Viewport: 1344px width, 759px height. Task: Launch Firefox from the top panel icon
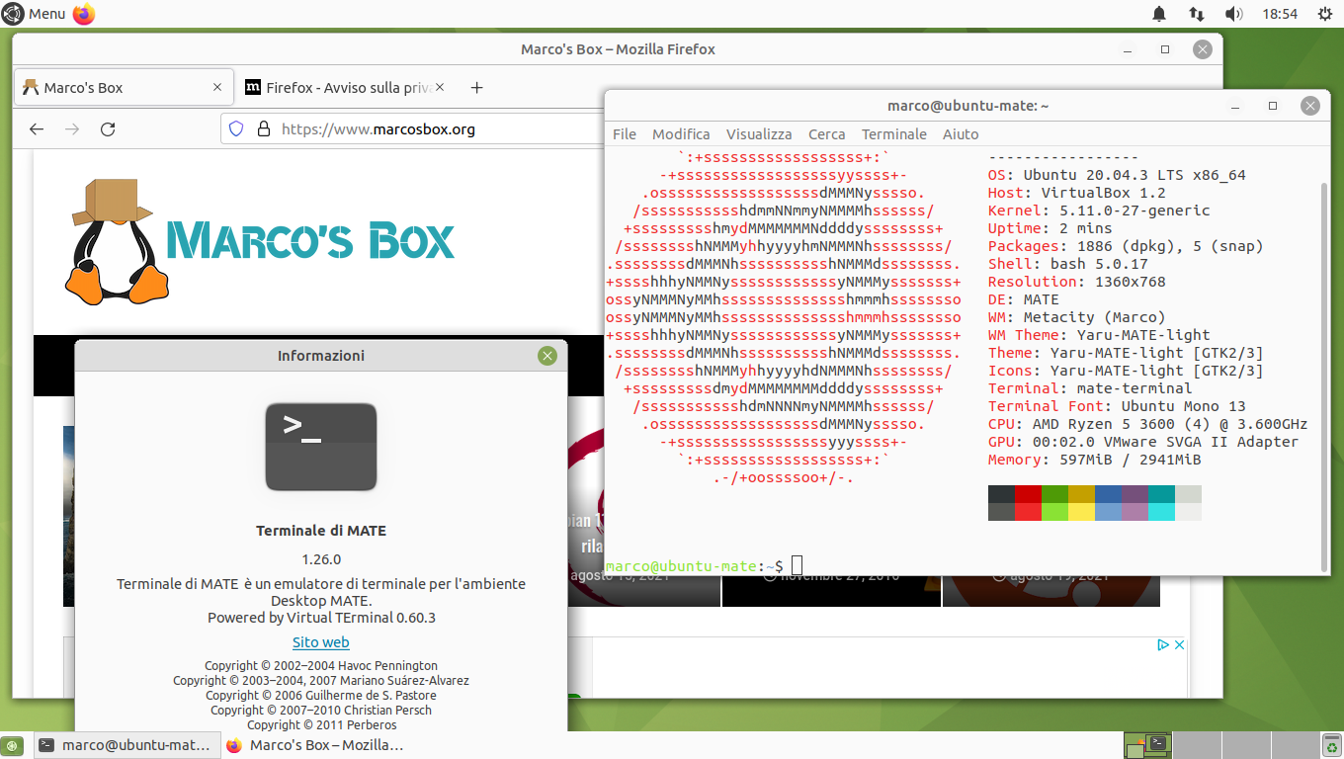click(x=84, y=14)
